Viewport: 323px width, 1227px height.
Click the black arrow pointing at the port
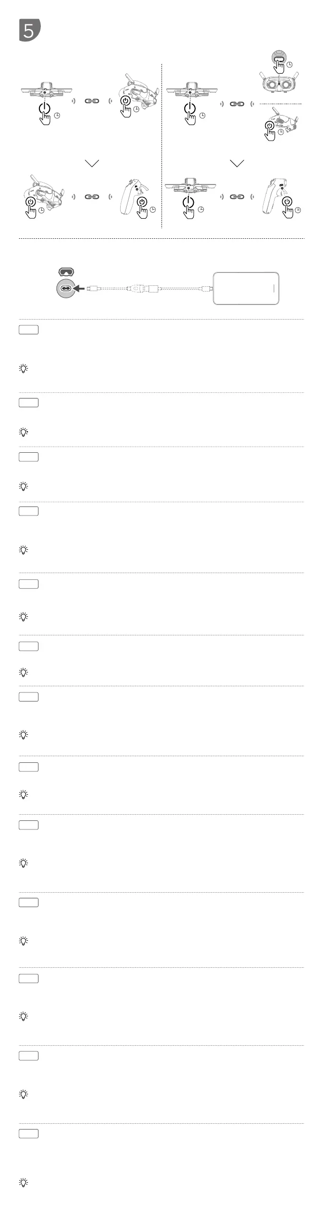click(x=83, y=289)
